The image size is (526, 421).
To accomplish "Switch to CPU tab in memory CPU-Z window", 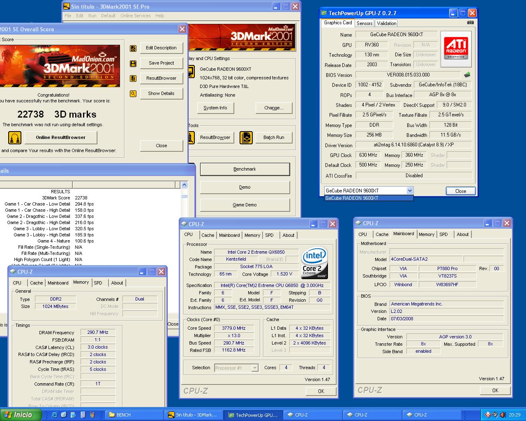I will [17, 283].
